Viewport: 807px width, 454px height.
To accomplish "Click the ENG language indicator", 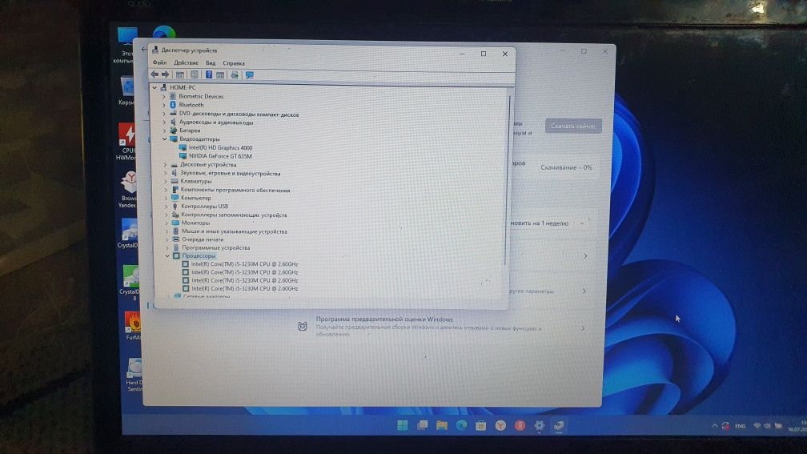I will pos(740,426).
